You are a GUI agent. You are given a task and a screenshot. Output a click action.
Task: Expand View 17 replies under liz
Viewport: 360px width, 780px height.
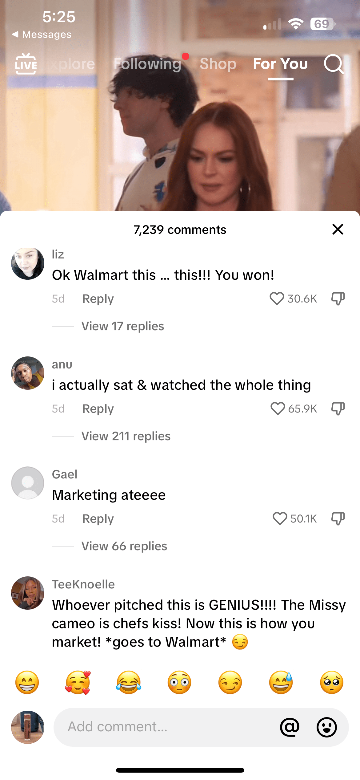pos(123,326)
